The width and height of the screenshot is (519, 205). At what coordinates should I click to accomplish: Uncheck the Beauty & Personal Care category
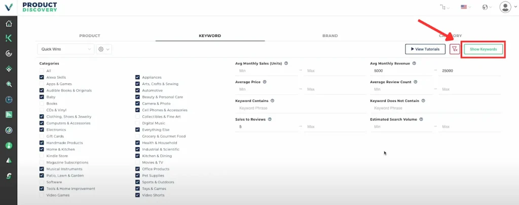pos(137,97)
